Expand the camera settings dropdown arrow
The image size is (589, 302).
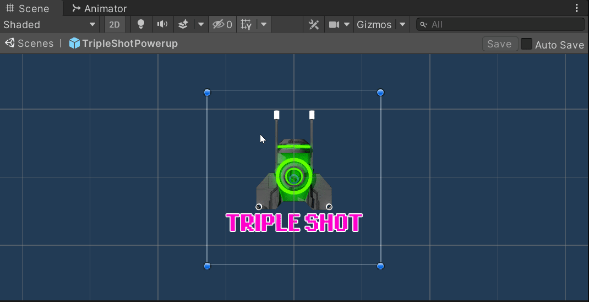[x=347, y=24]
